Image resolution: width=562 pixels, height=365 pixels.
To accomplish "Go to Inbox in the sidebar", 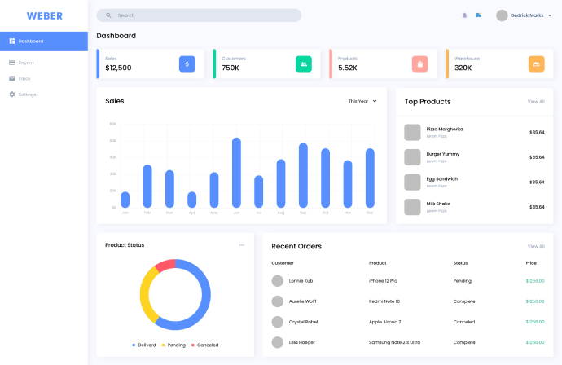I will 24,79.
